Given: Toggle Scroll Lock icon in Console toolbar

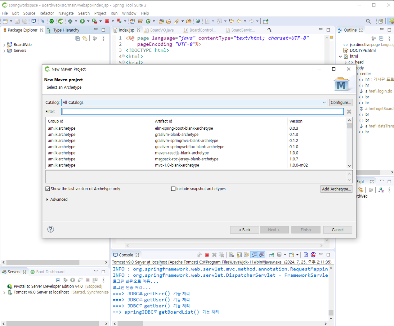Looking at the screenshot, I should click(x=239, y=255).
